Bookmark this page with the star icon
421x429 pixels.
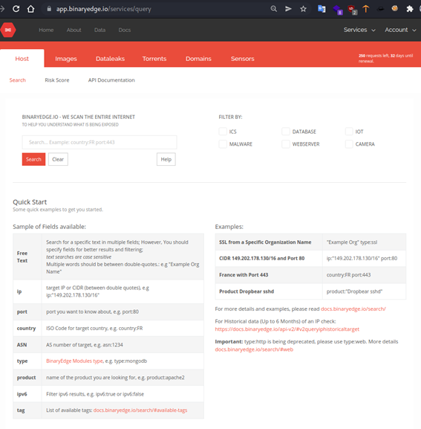(303, 9)
